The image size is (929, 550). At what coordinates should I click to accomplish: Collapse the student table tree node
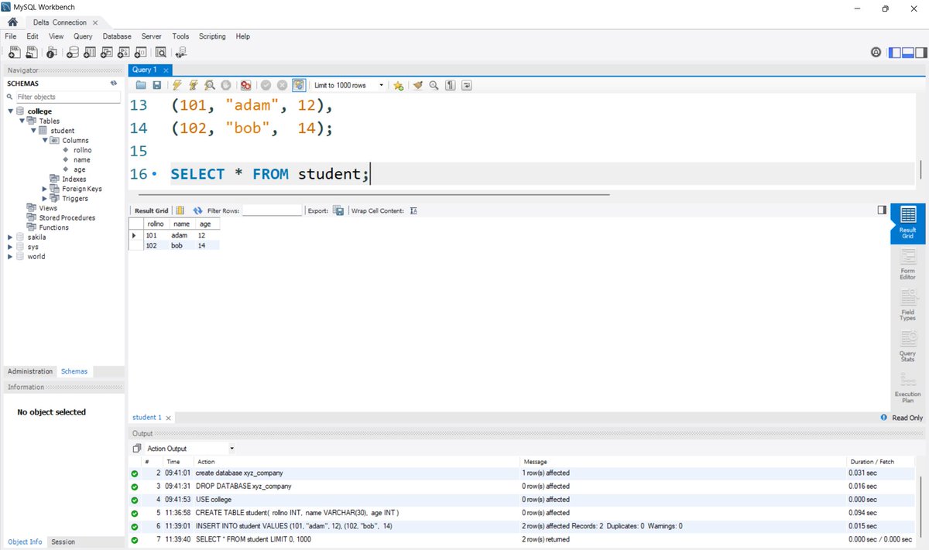coord(33,130)
